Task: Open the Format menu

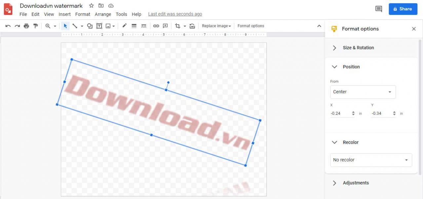Action: point(83,14)
